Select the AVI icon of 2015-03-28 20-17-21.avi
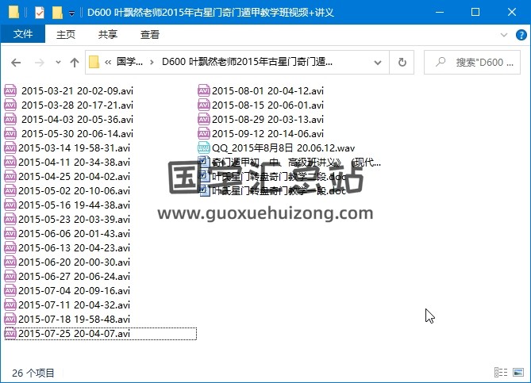Viewport: 531px width, 383px height. point(10,105)
